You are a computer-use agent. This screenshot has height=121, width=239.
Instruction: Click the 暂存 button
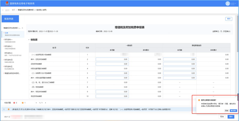(x=229, y=19)
